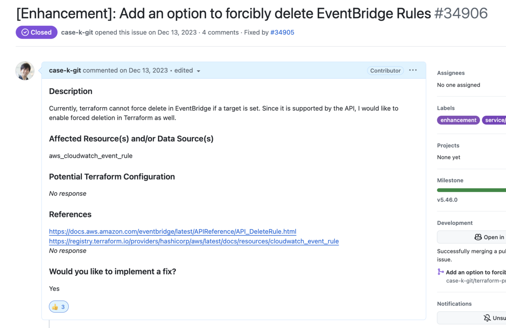Click the Labels sidebar heading
This screenshot has height=328, width=506.
click(x=446, y=108)
